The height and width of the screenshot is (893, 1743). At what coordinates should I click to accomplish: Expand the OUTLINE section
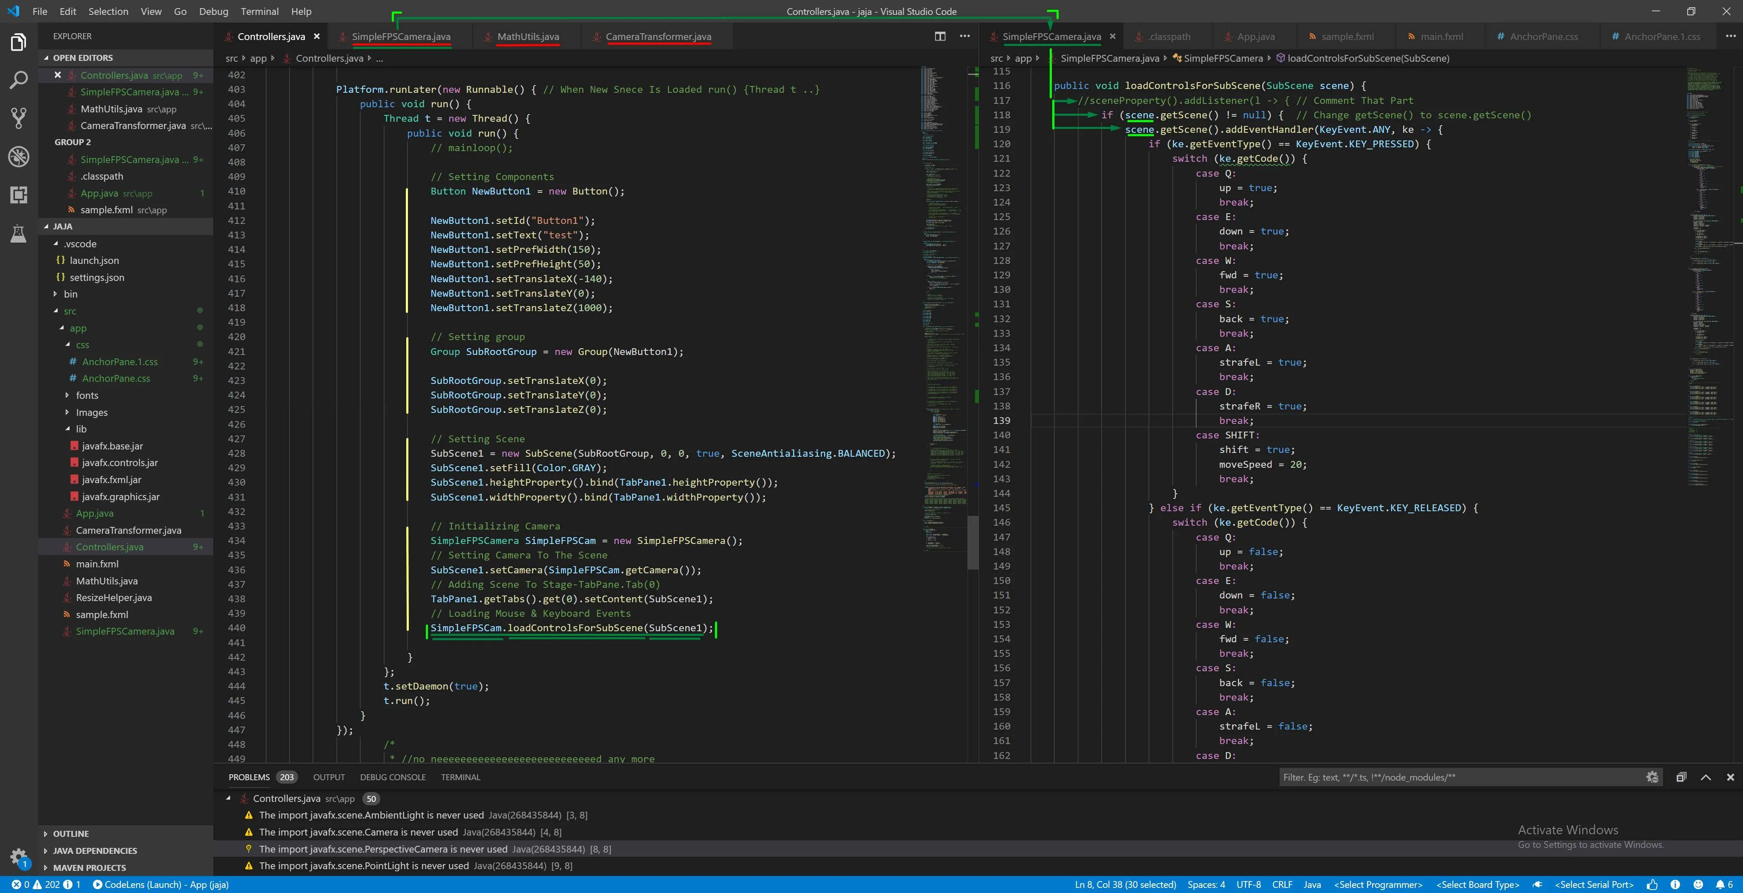pyautogui.click(x=70, y=833)
